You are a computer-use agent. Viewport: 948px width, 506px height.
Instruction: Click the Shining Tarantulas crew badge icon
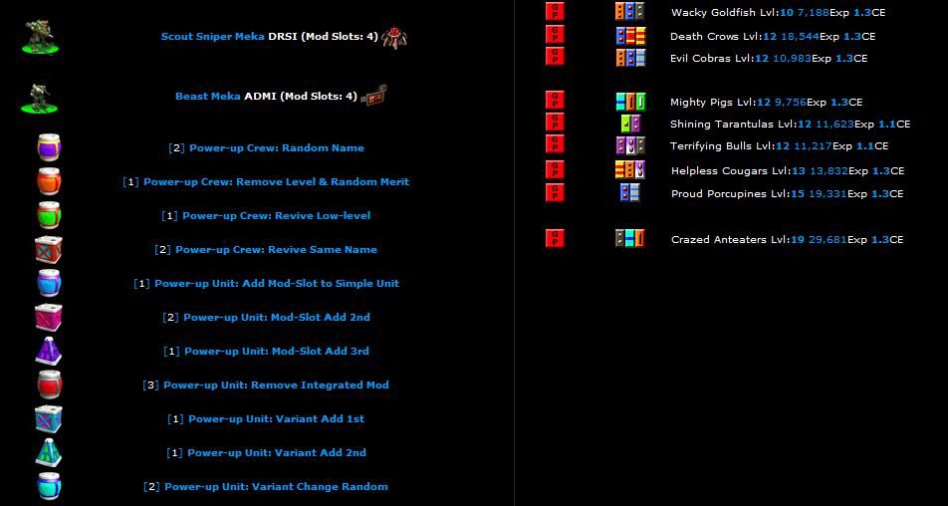click(x=630, y=124)
